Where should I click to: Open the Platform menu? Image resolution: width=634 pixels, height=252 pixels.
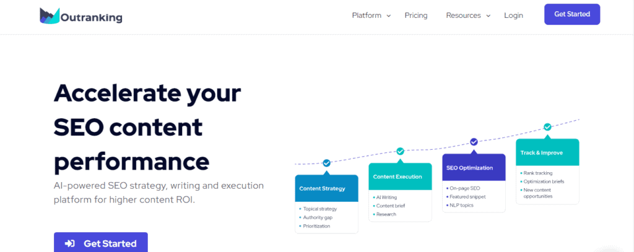[x=367, y=15]
